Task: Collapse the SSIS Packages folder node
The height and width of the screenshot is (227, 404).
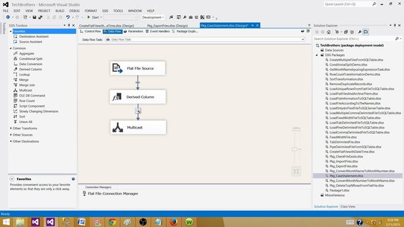Action: point(317,55)
